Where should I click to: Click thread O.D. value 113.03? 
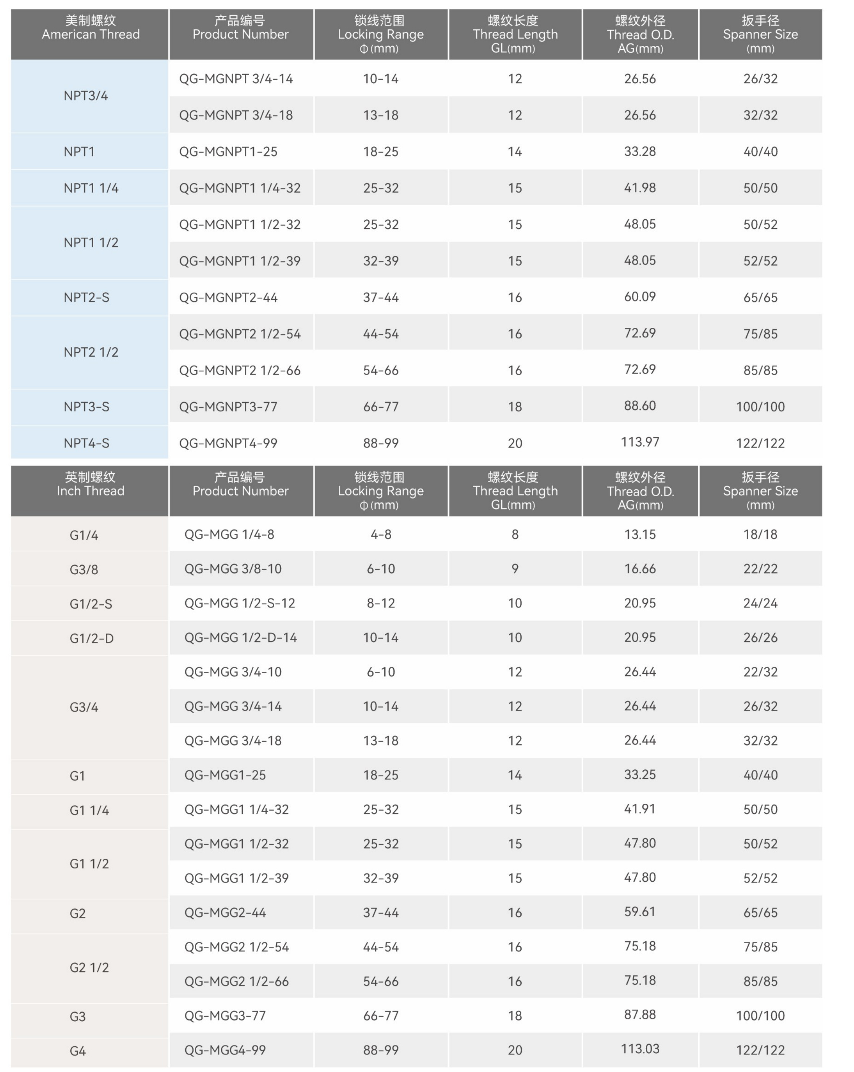640,1049
